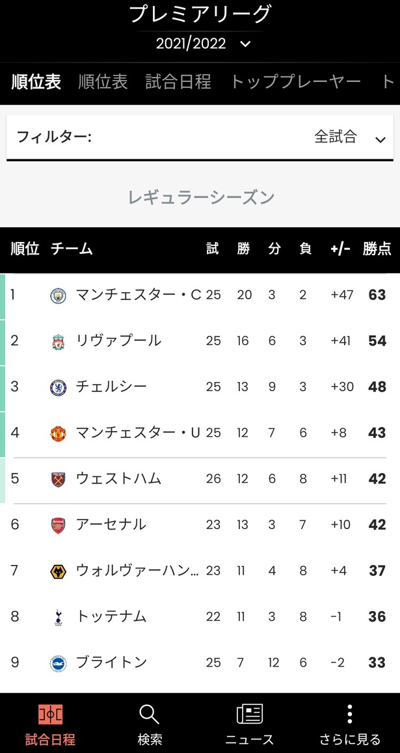Click the Manchester City club crest
Image resolution: width=400 pixels, height=753 pixels.
(x=59, y=295)
